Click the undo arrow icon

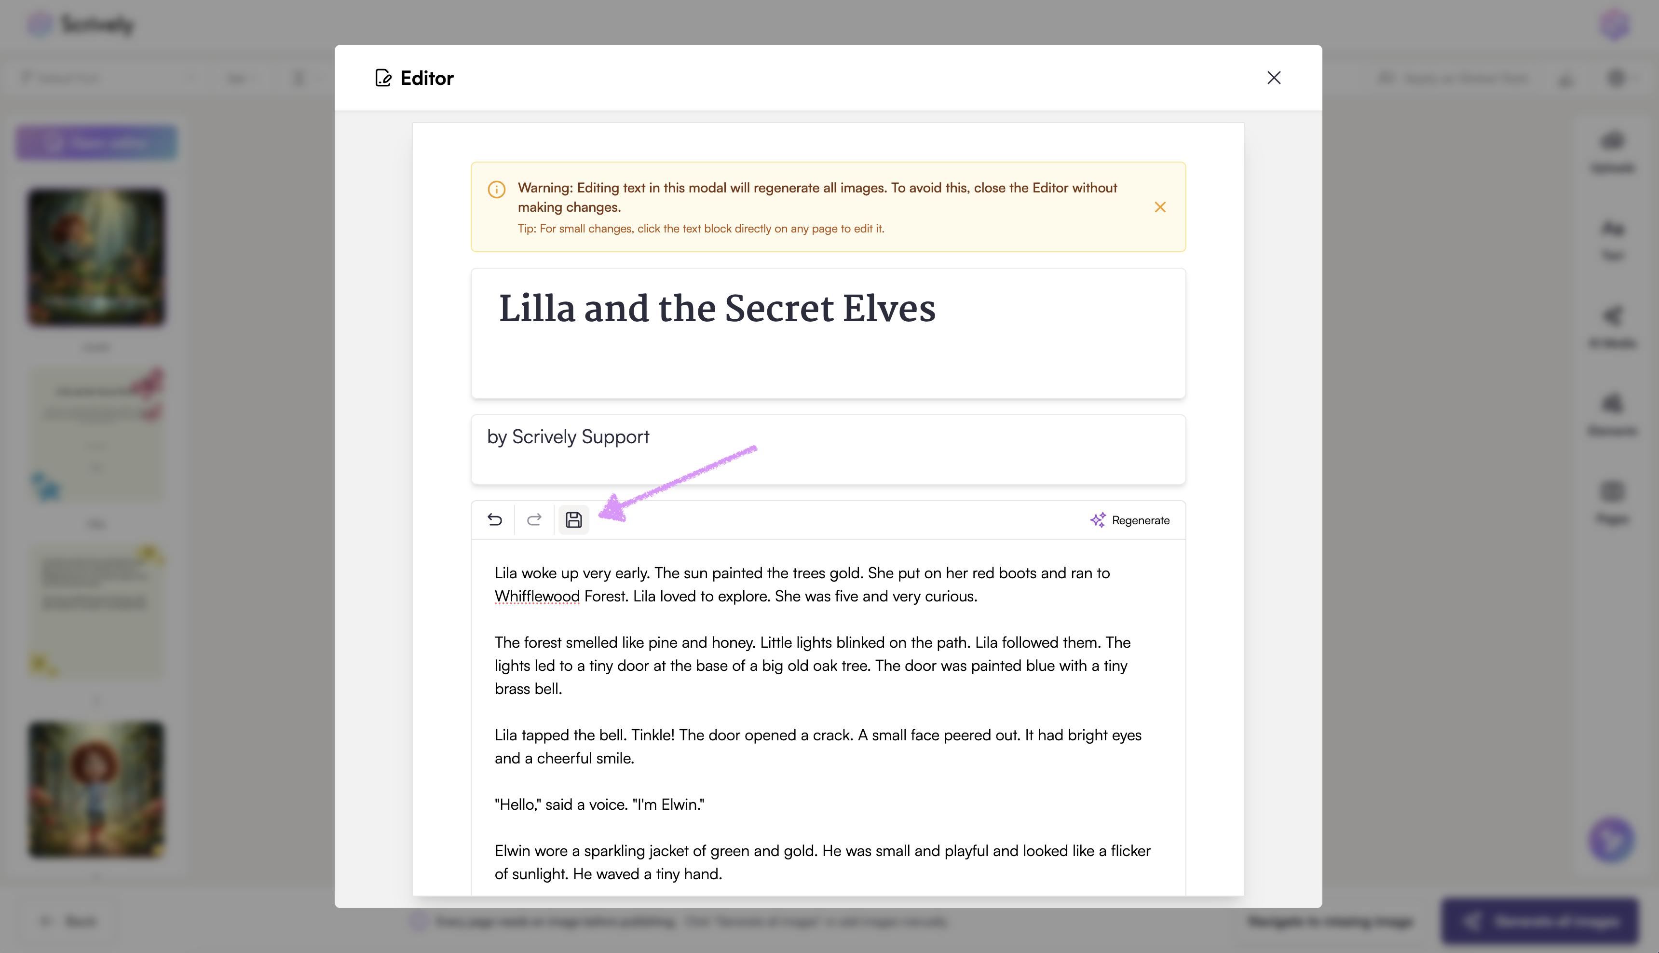[x=495, y=520]
